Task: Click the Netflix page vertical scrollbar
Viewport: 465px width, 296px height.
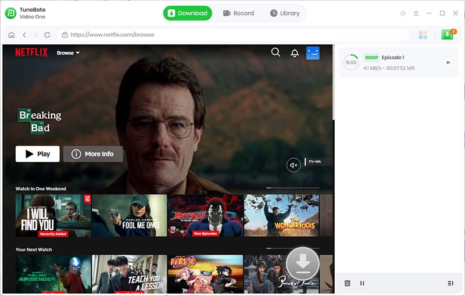Action: tap(333, 83)
